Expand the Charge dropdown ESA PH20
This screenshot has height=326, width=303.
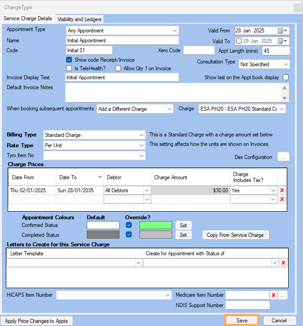[282, 109]
